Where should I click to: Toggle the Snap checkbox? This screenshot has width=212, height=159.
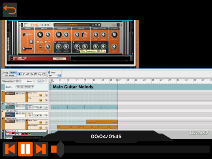[x=49, y=72]
